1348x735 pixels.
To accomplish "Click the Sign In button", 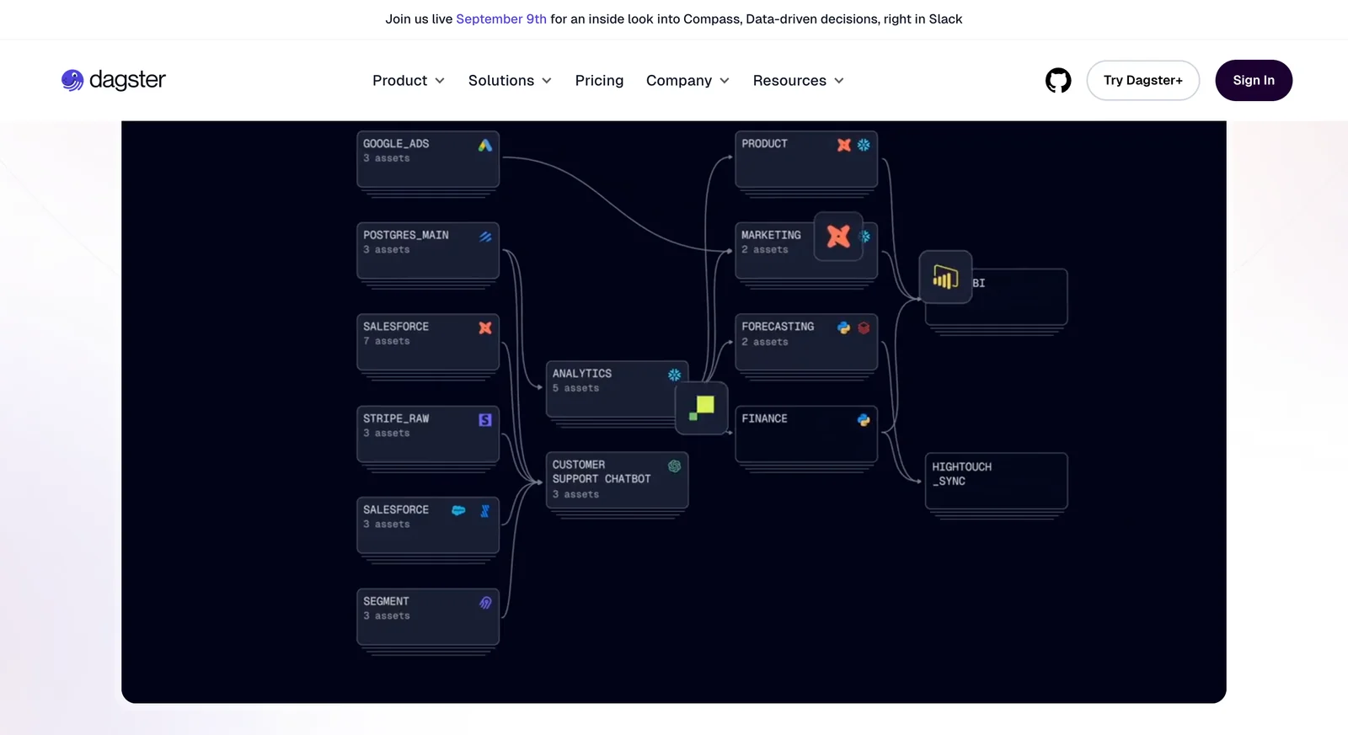I will [1254, 81].
